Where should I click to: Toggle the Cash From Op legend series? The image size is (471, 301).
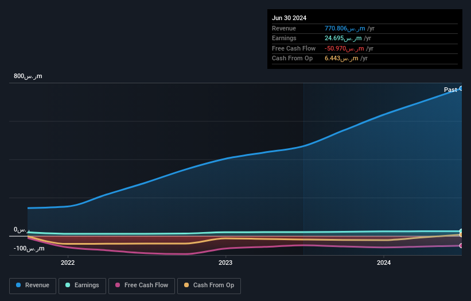[209, 285]
